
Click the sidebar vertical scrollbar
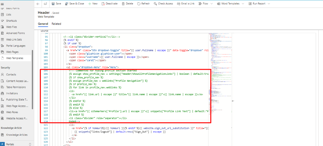point(32,80)
